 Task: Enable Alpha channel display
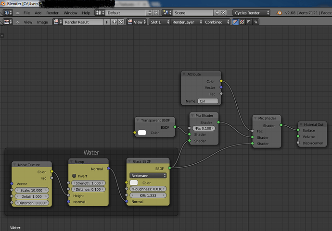click(x=249, y=22)
